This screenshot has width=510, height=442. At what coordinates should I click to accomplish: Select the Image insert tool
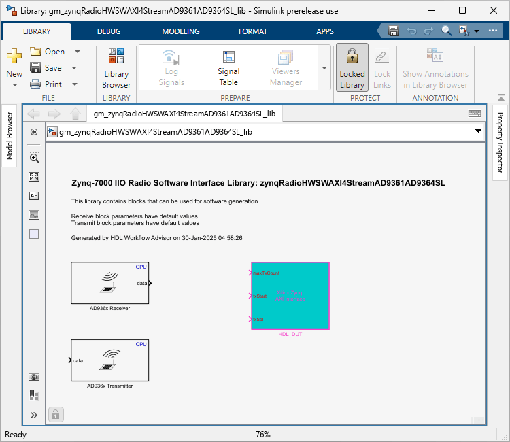click(34, 215)
